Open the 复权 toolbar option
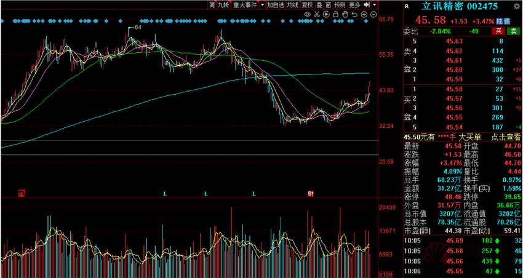Image resolution: width=523 pixels, height=278 pixels. click(x=307, y=5)
